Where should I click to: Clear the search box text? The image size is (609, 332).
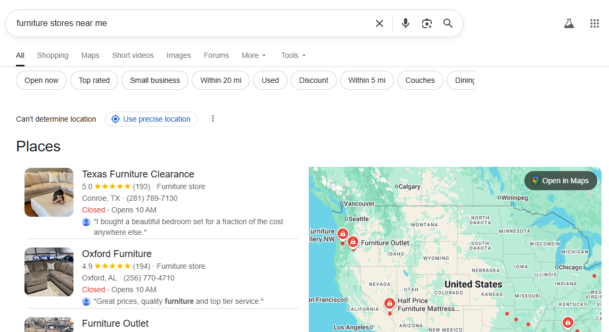tap(379, 23)
